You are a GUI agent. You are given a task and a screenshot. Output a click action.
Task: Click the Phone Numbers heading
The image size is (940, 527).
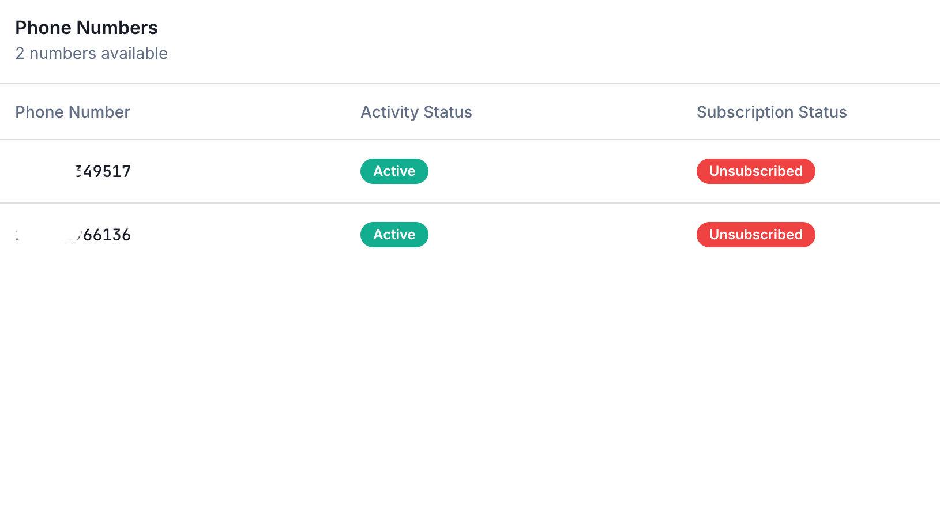point(87,28)
